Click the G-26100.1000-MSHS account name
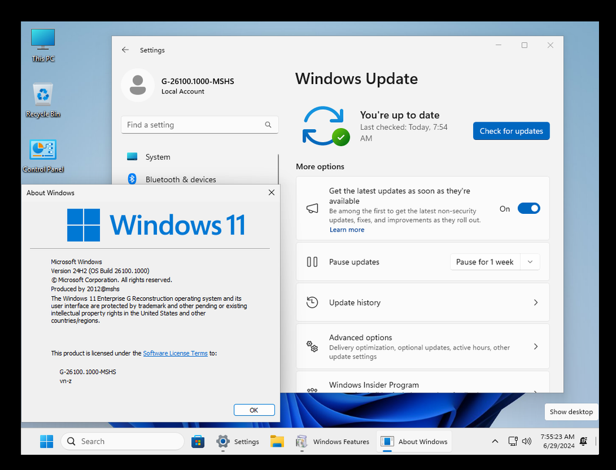Viewport: 616px width, 470px height. (197, 81)
